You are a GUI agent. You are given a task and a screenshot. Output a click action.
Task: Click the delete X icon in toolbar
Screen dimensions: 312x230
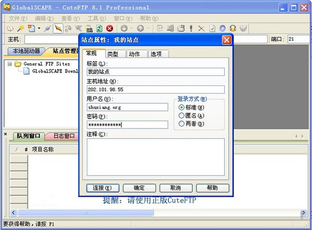pyautogui.click(x=201, y=28)
